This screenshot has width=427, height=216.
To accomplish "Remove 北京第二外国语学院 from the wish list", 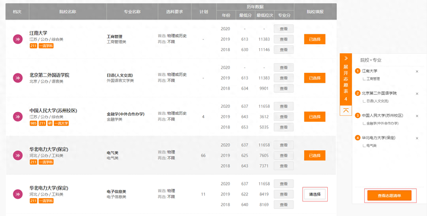I will [x=417, y=94].
